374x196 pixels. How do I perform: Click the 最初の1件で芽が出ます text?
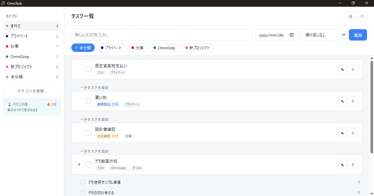click(x=22, y=110)
